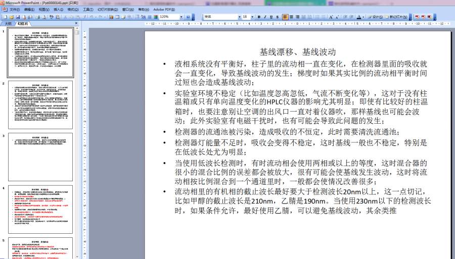The image size is (455, 259).
Task: Click in the 120% zoom field
Action: point(169,17)
